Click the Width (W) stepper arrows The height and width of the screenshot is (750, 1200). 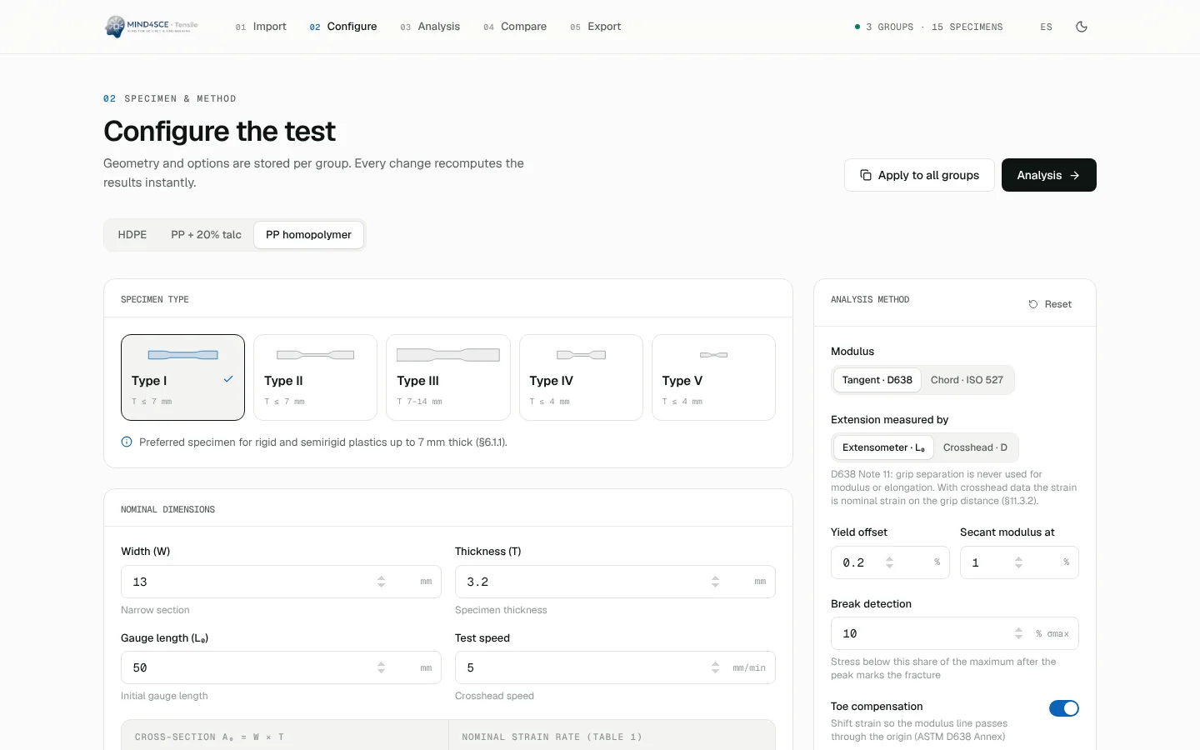click(381, 582)
